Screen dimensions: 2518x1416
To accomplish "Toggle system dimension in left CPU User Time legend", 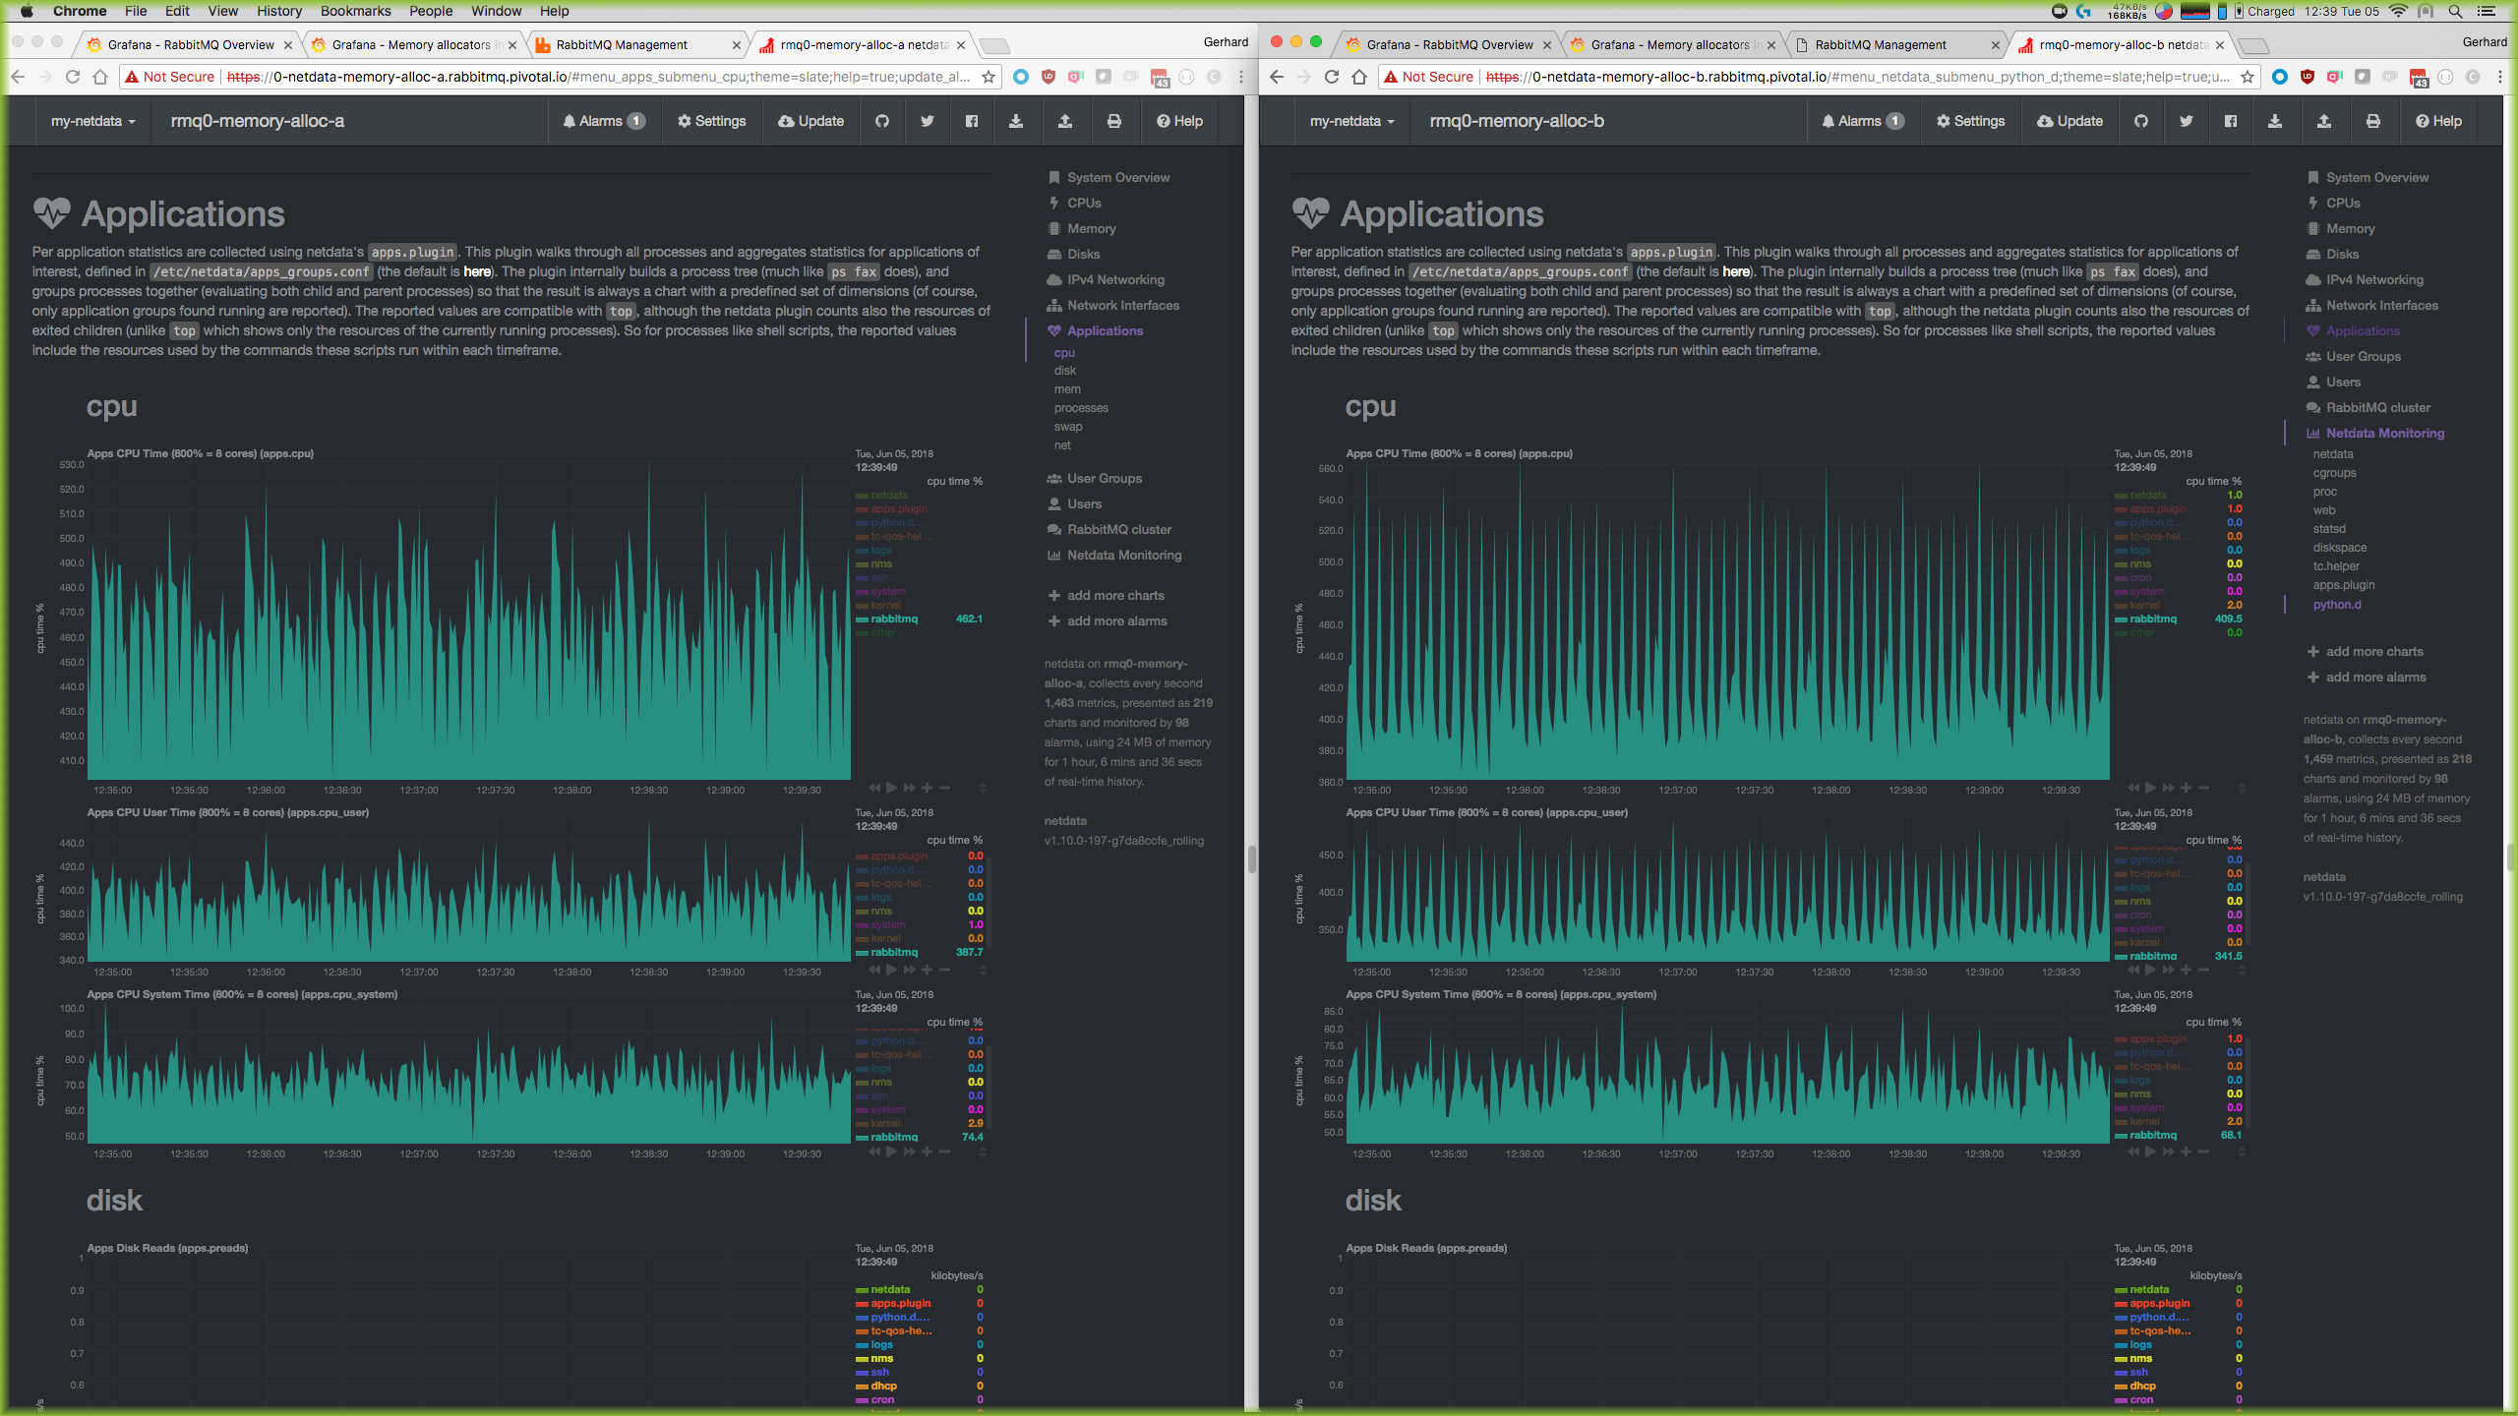I will [888, 924].
